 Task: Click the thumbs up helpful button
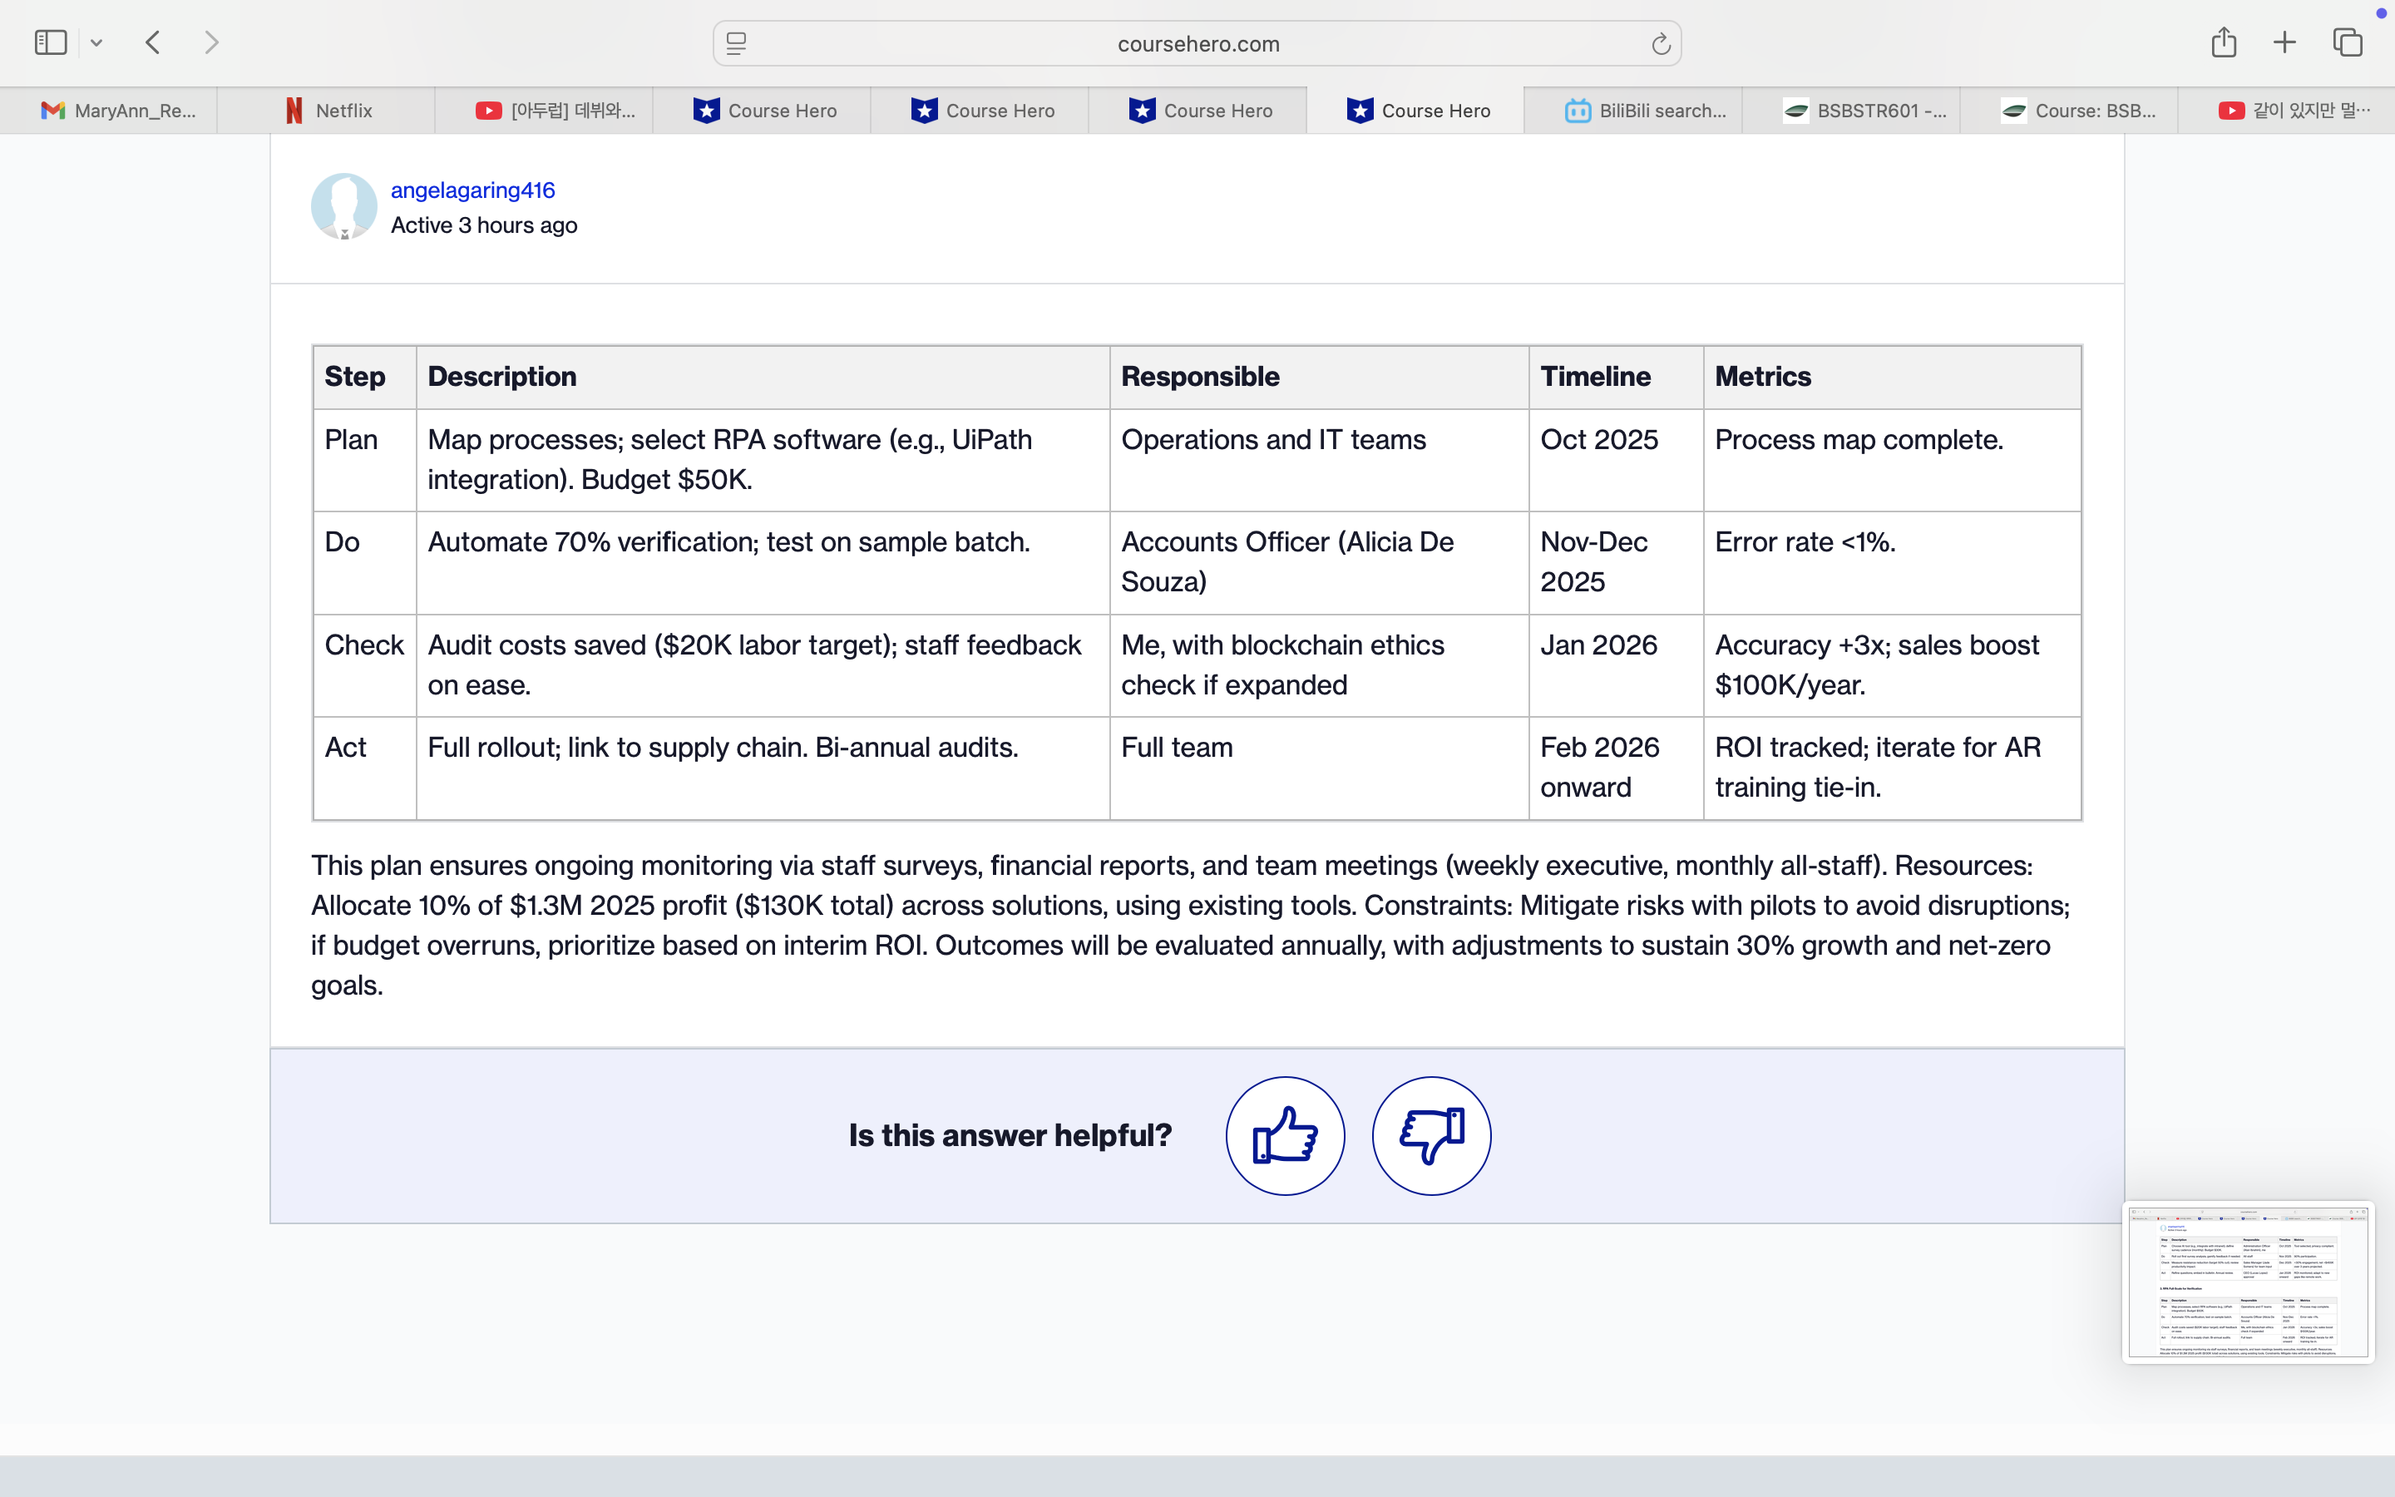pos(1285,1135)
